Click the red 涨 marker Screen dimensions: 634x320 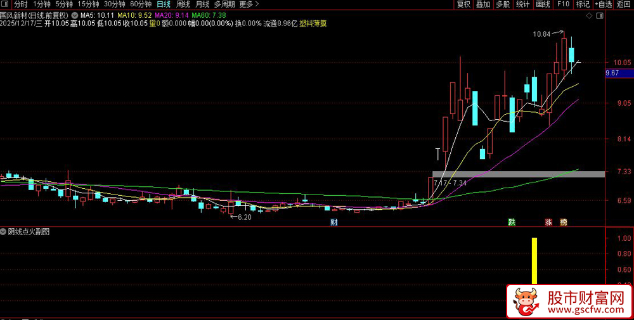point(549,222)
